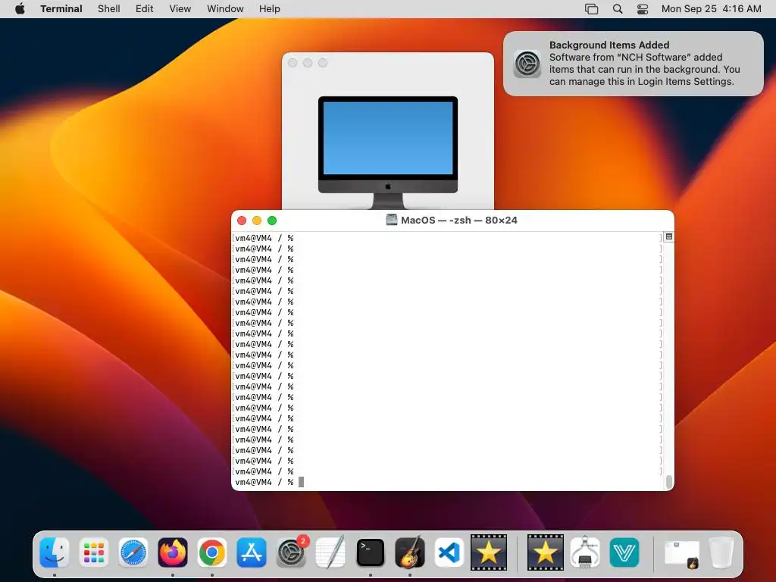
Task: Click the date and time in the menu bar
Action: tap(711, 9)
